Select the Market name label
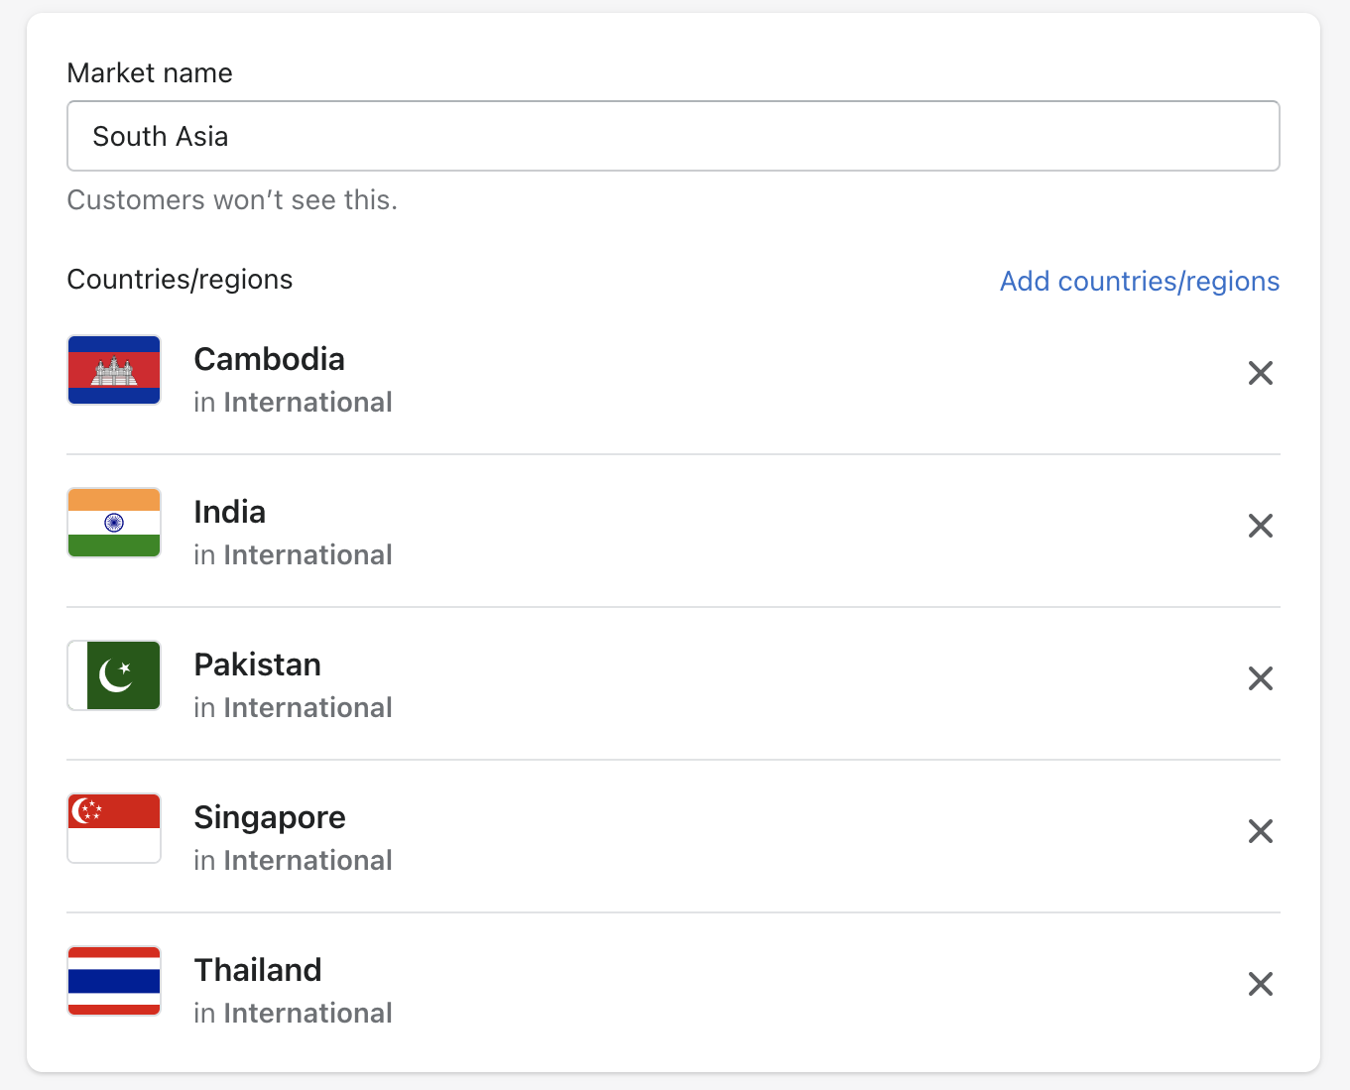The height and width of the screenshot is (1090, 1350). (x=149, y=72)
